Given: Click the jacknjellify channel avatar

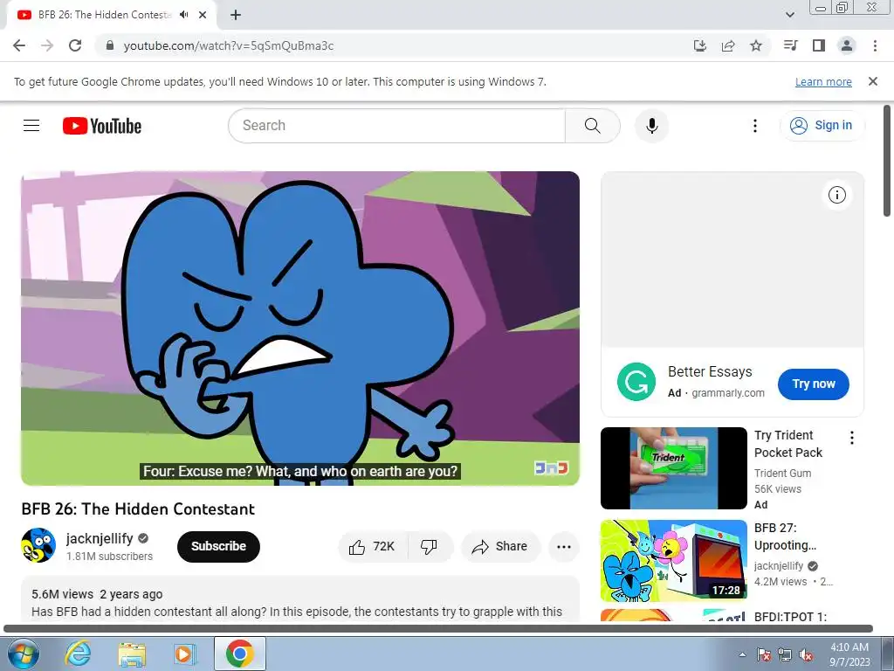Looking at the screenshot, I should click(x=38, y=545).
